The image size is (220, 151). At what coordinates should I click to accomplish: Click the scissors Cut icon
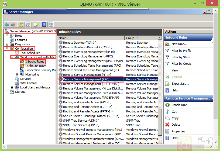click(167, 112)
